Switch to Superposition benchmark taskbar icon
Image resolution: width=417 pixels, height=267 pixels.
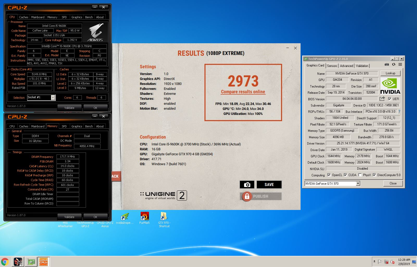18,262
